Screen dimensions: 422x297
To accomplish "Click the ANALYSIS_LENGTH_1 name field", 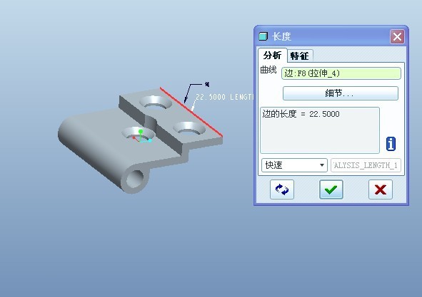I will coord(366,165).
